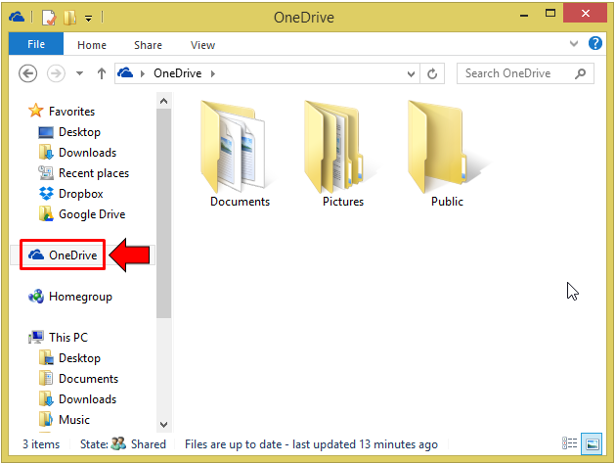Select Documents under This PC
Image resolution: width=616 pixels, height=464 pixels.
click(x=88, y=379)
